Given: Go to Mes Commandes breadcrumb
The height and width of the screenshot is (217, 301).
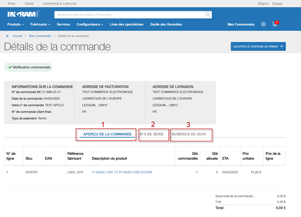Looking at the screenshot, I should point(40,36).
